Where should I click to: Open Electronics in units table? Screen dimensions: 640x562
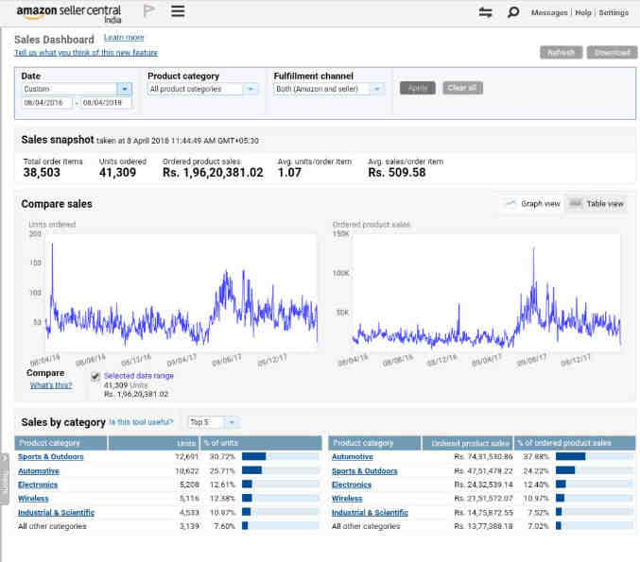point(38,485)
